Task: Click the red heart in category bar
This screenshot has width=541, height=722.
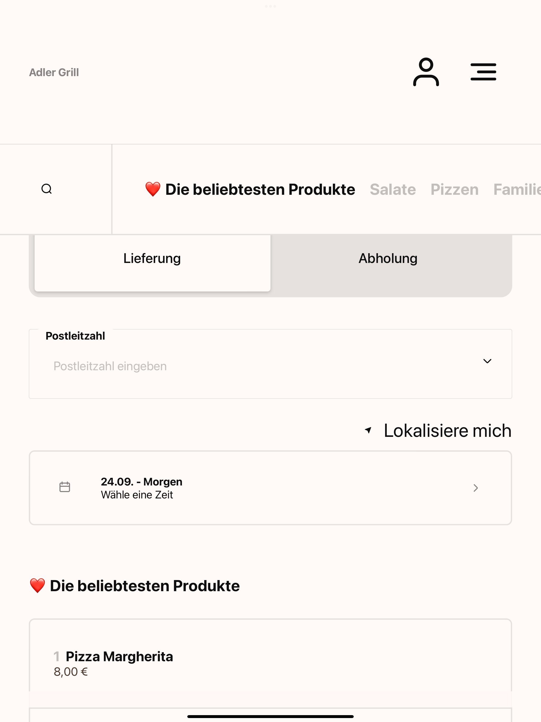Action: click(153, 189)
